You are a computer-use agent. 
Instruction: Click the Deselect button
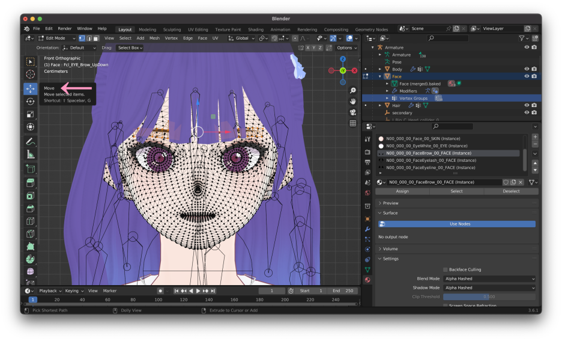pos(511,191)
